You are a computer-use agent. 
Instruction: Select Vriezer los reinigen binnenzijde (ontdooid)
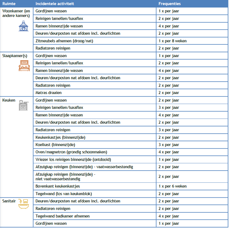point(73,159)
